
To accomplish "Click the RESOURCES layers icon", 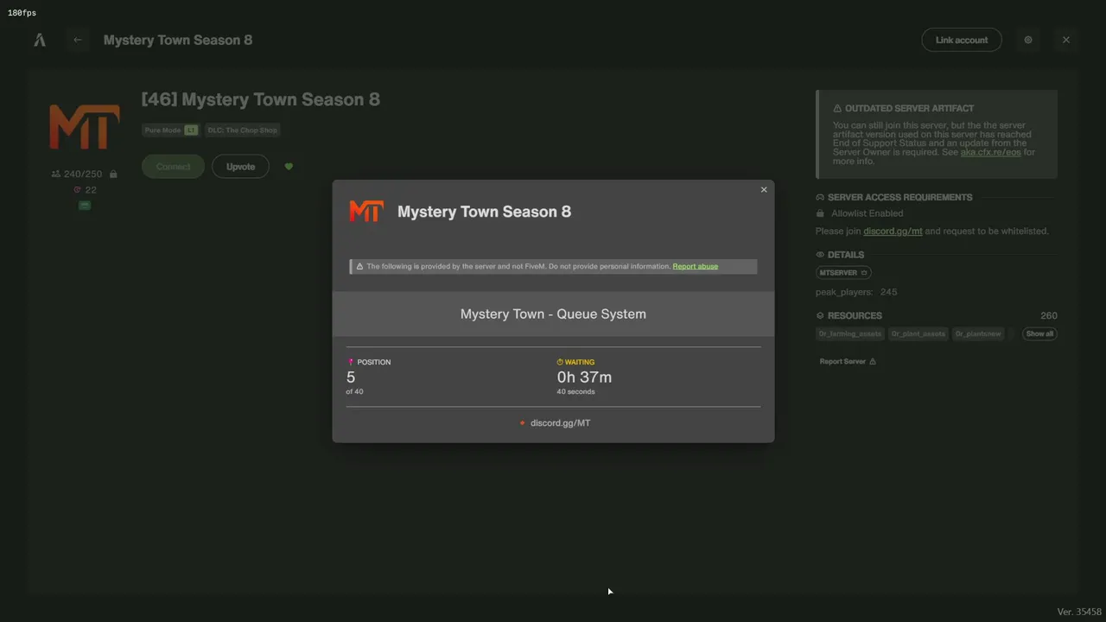I will click(x=820, y=316).
